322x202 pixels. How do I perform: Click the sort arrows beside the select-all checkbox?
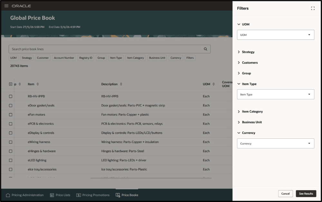pos(20,84)
